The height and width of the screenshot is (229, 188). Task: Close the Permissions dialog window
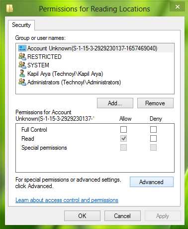178,7
